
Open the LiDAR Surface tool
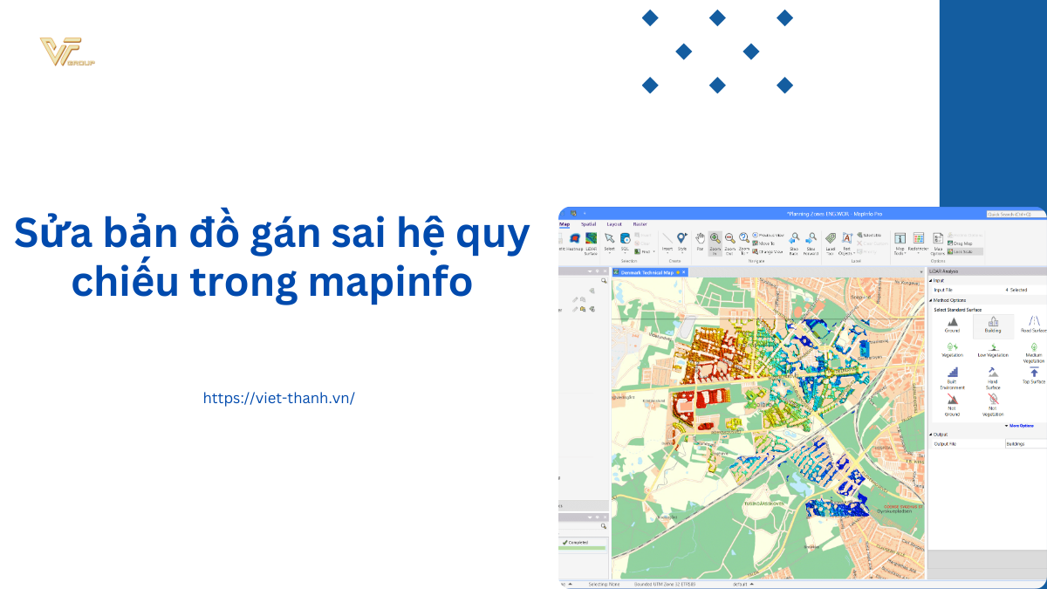coord(592,241)
